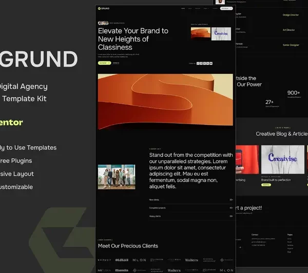Image resolution: width=308 pixels, height=273 pixels.
Task: Click the Ready to Use Templates feature text
Action: [x=28, y=148]
